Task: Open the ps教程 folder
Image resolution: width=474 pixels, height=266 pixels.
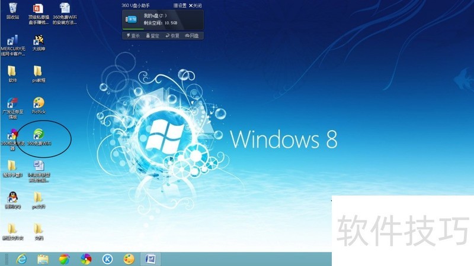Action: click(39, 74)
